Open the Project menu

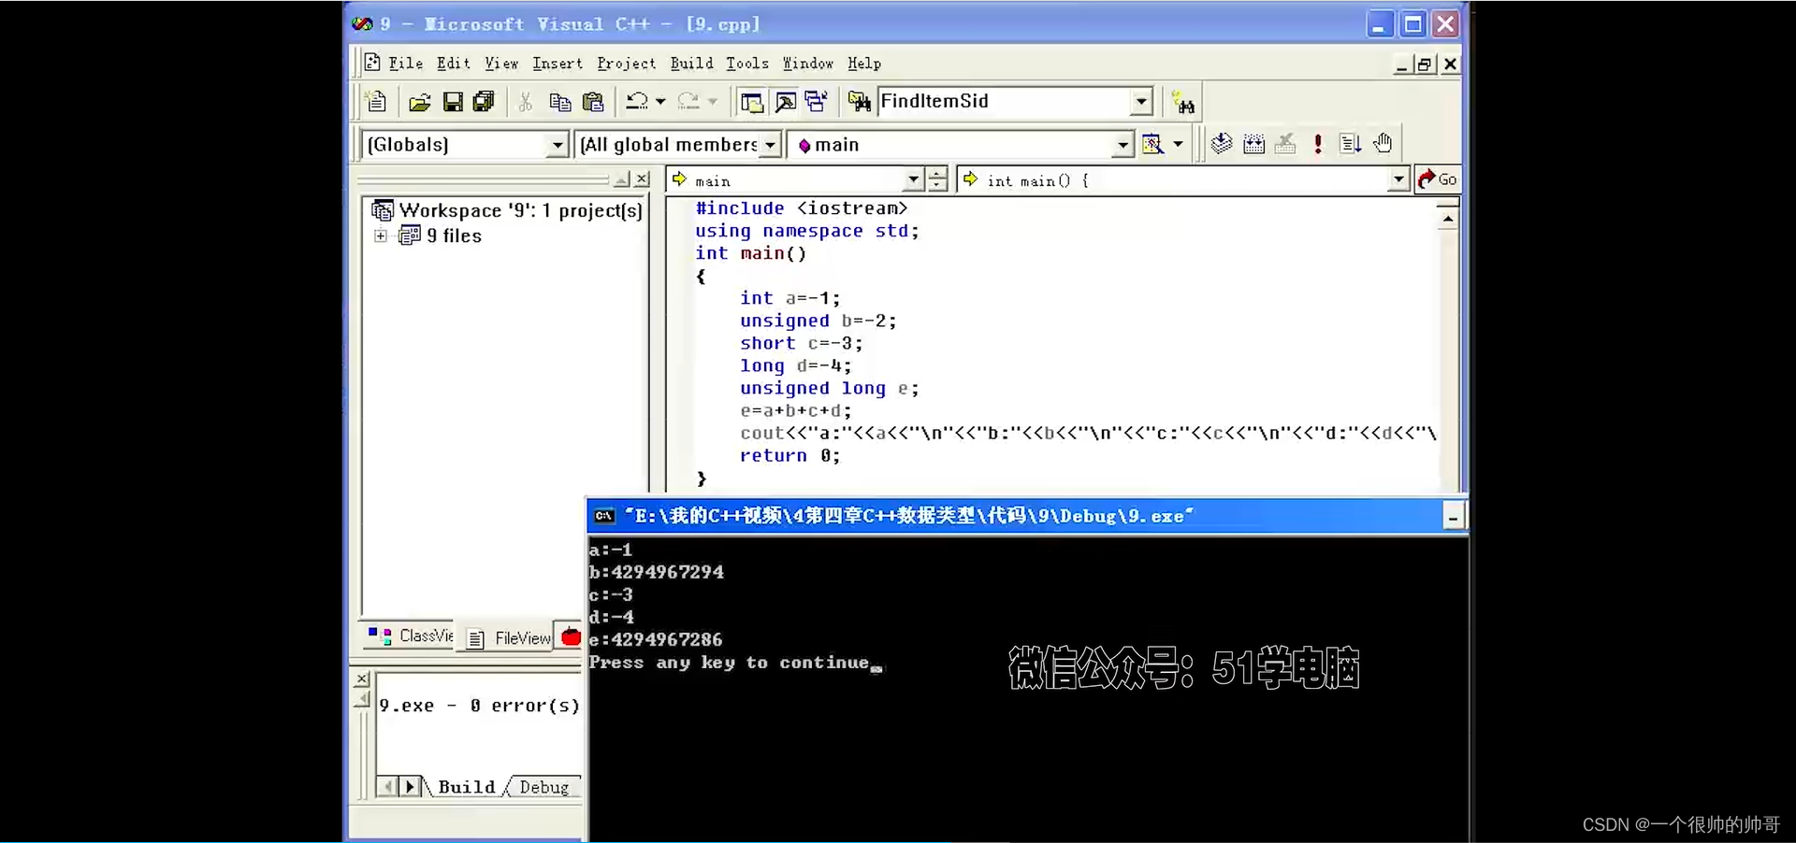tap(626, 64)
